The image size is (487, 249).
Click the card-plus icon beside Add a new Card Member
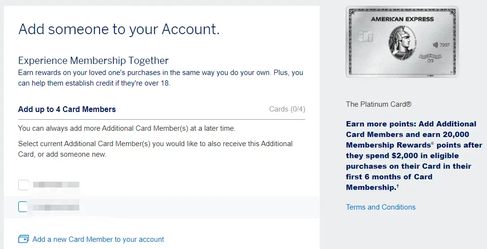click(23, 239)
